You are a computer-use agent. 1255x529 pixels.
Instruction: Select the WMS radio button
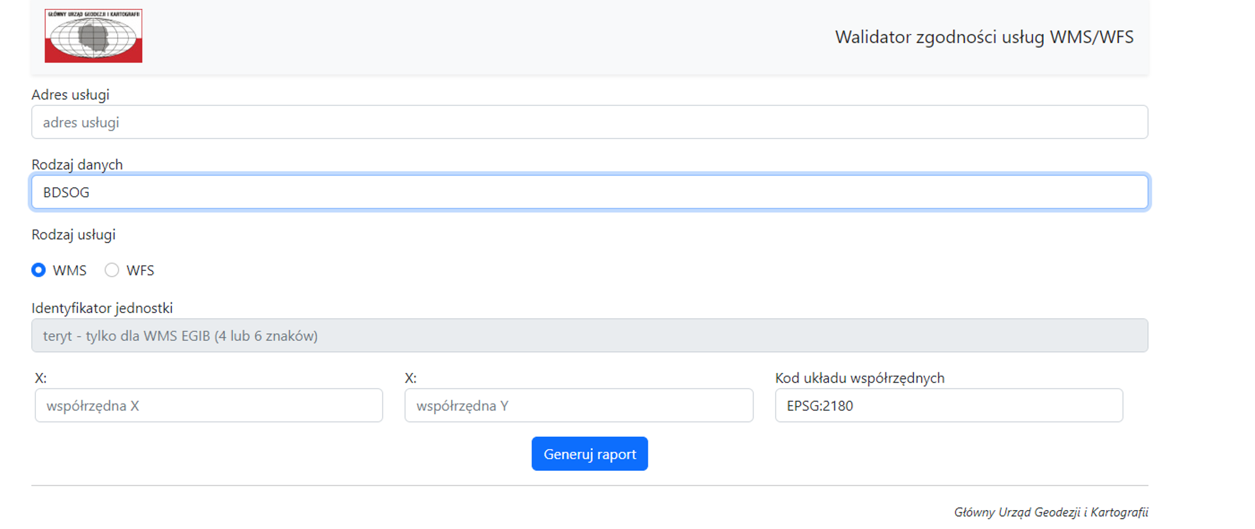coord(39,270)
